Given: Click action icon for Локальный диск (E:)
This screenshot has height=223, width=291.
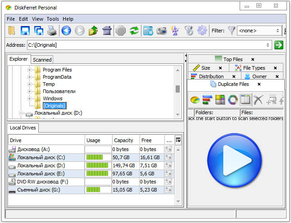Looking at the screenshot, I should coord(168,174).
